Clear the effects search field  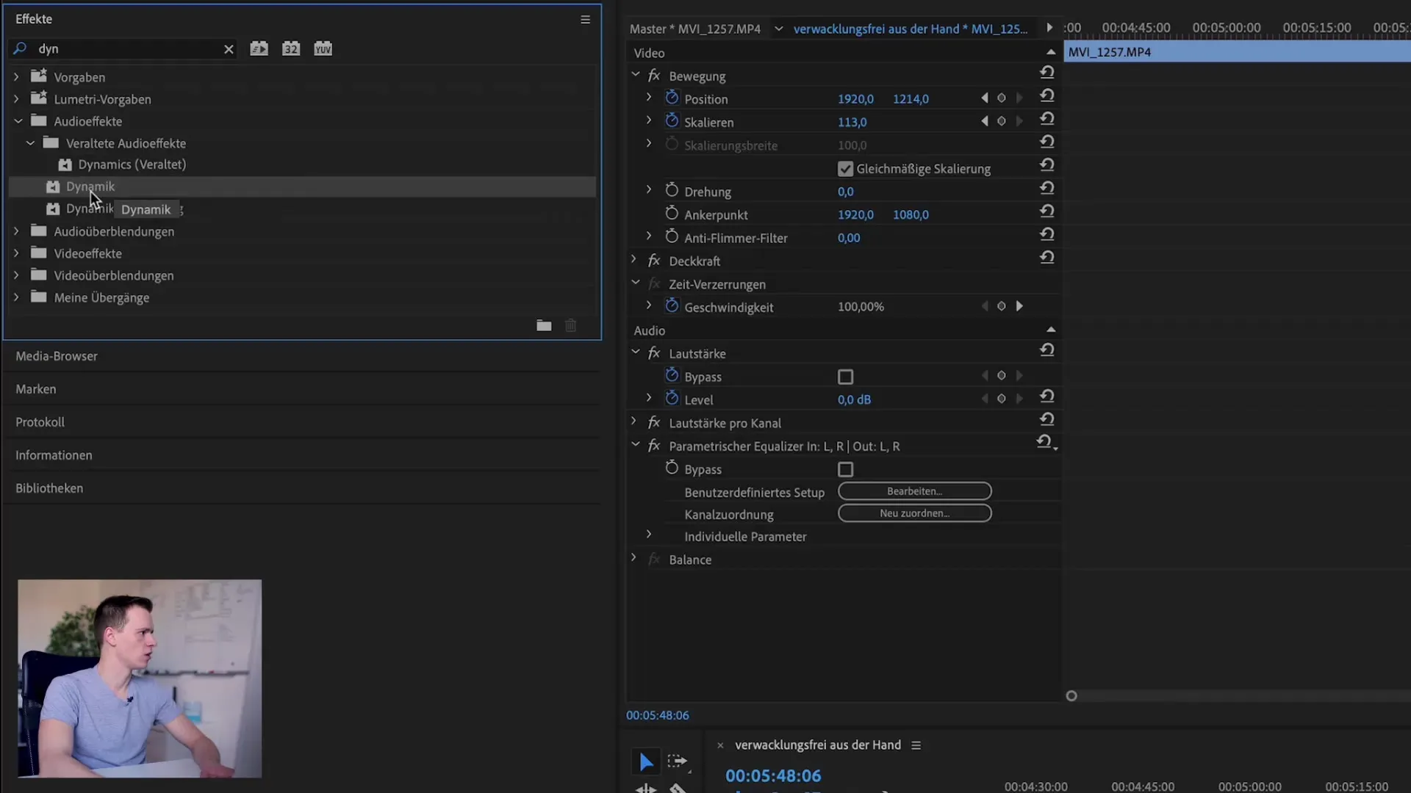229,49
